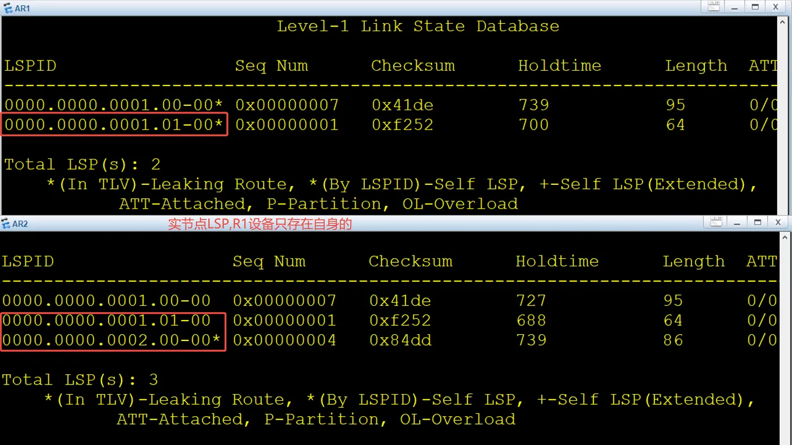Image resolution: width=792 pixels, height=445 pixels.
Task: Minimize the AR2 terminal window
Action: click(738, 222)
